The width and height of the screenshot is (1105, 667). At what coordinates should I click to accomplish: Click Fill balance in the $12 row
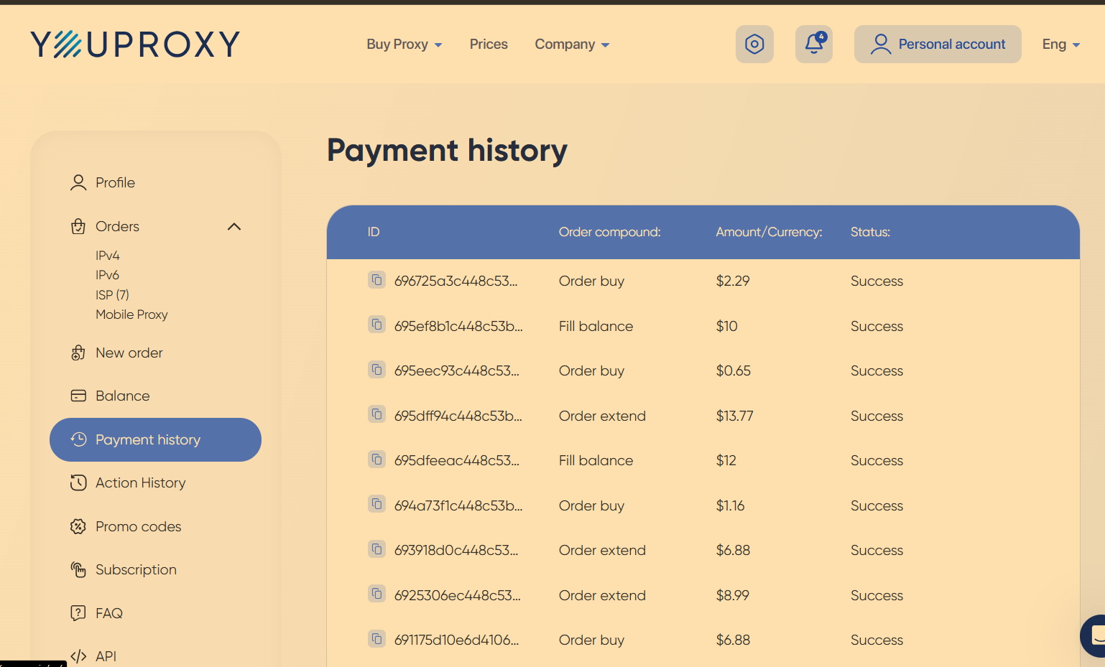(596, 461)
